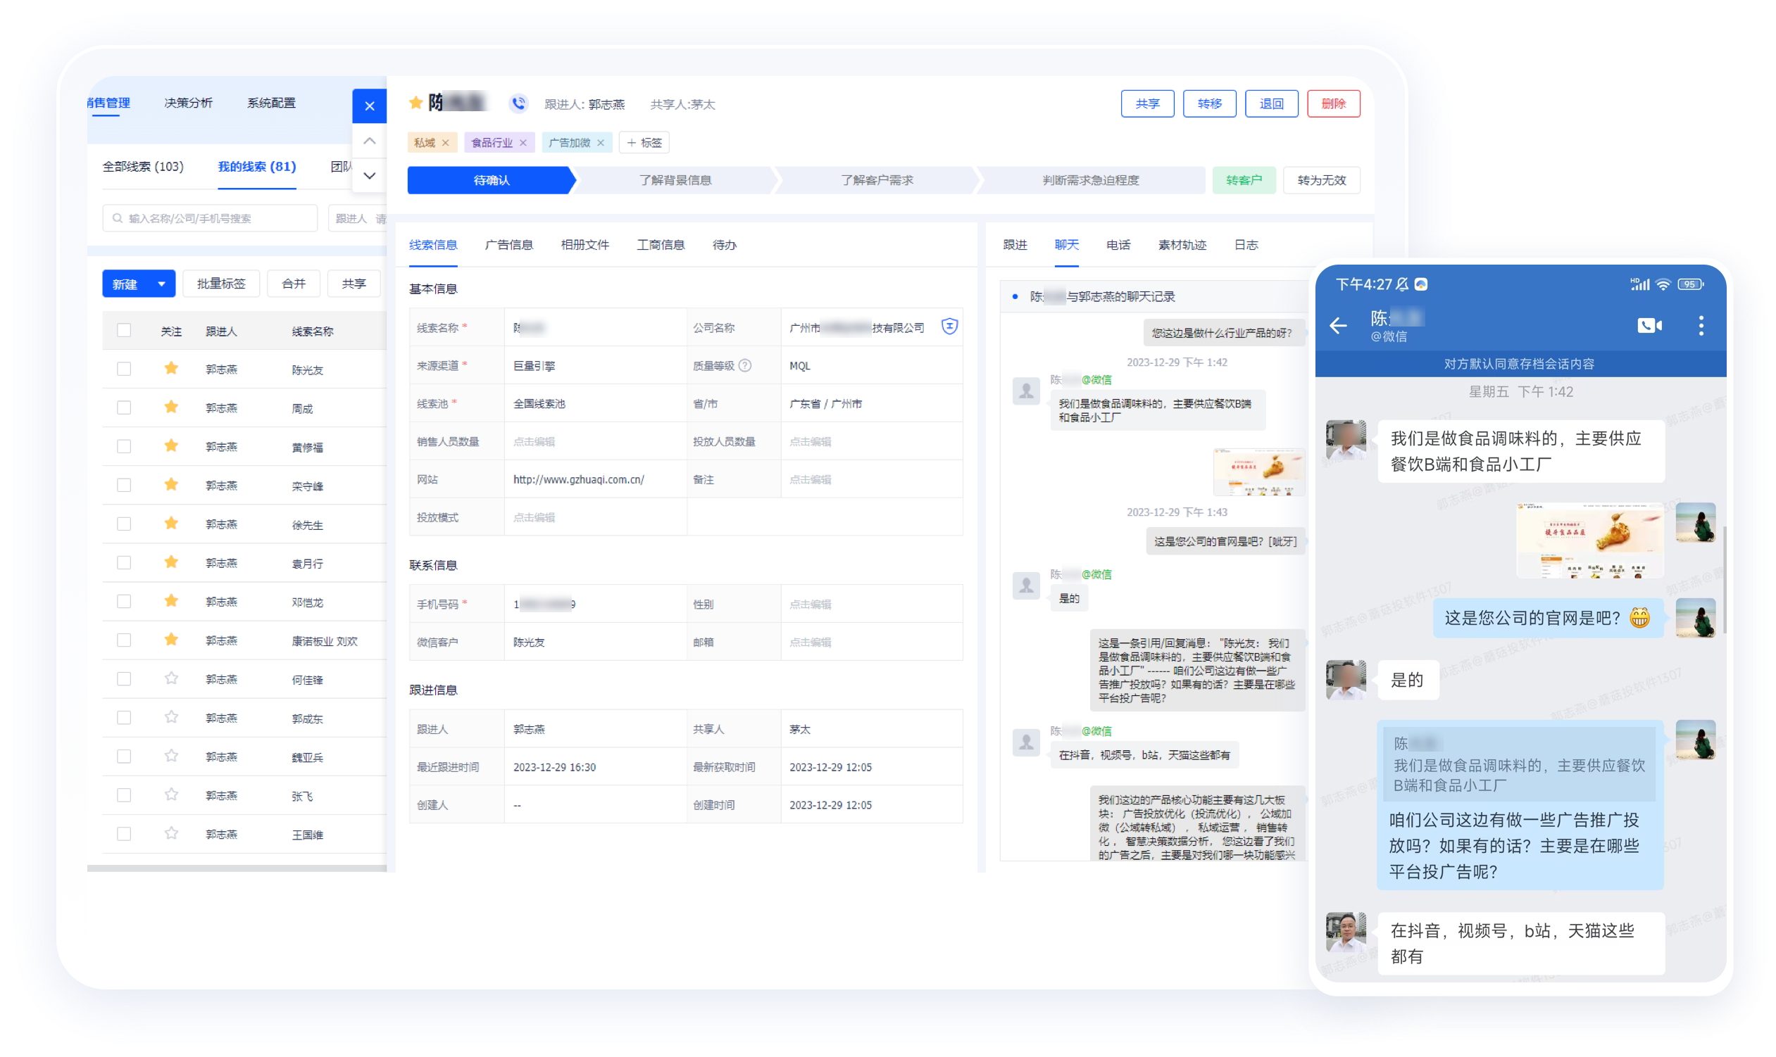1776x1057 pixels.
Task: Go to next lead with down chevron
Action: (369, 175)
